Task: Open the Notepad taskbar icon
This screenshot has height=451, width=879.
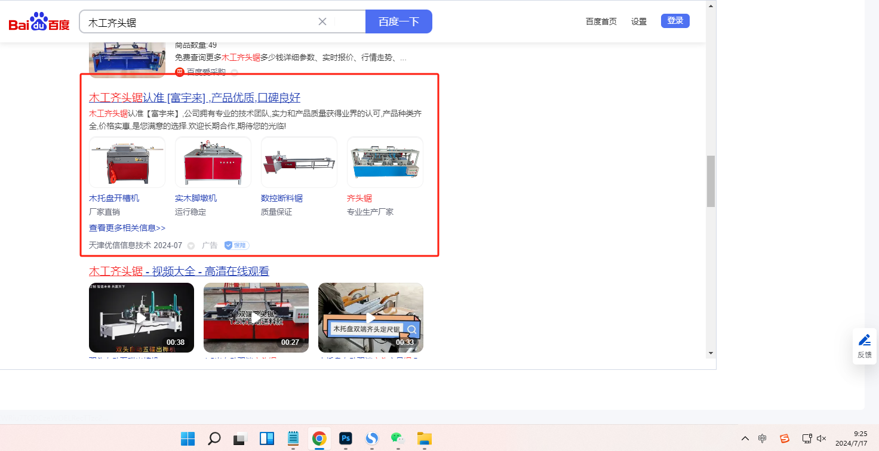Action: point(293,438)
